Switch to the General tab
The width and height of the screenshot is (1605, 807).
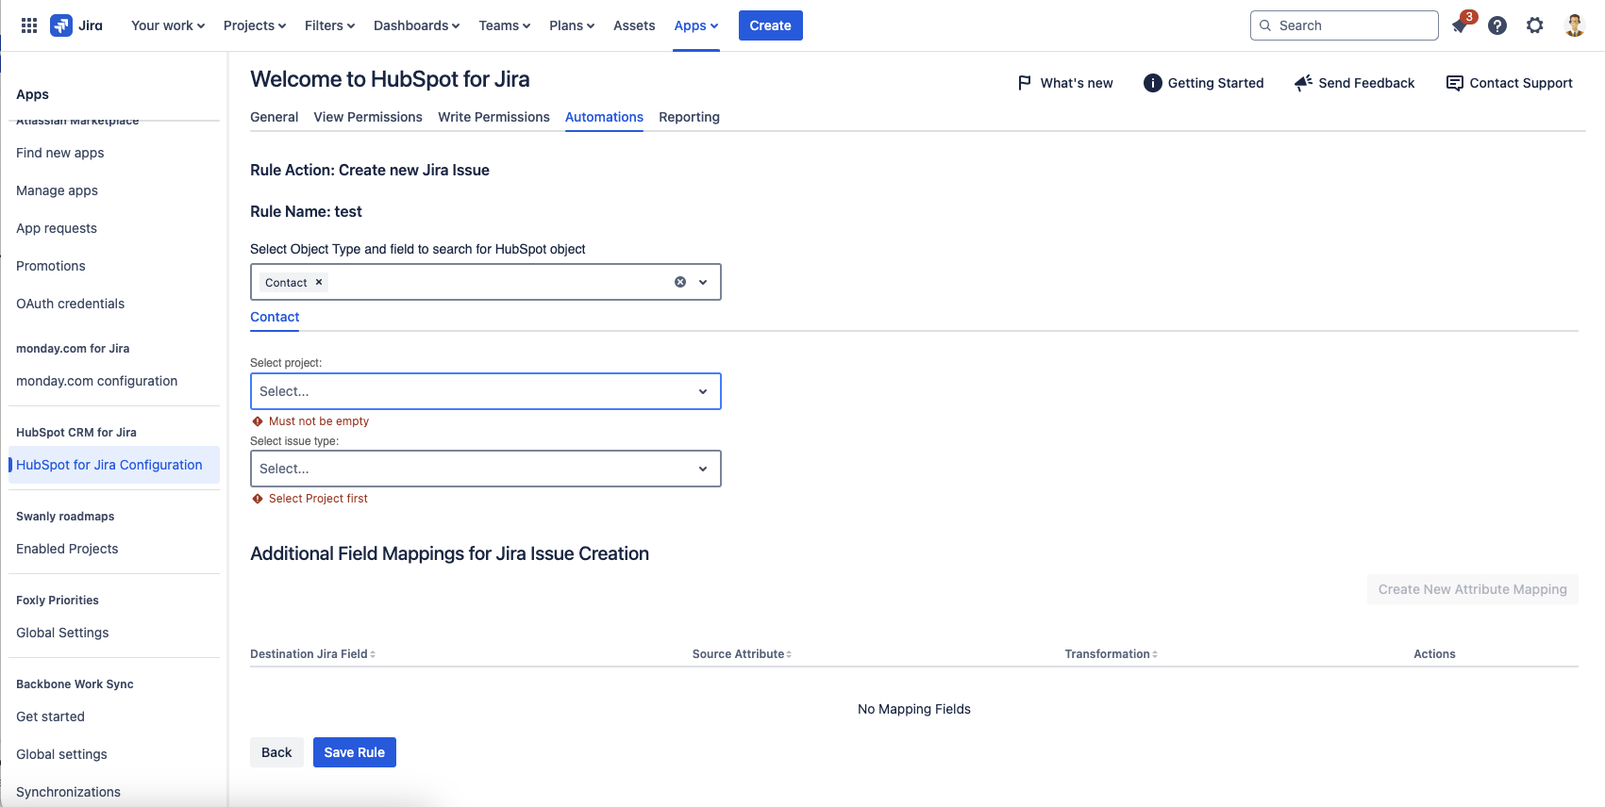point(274,117)
